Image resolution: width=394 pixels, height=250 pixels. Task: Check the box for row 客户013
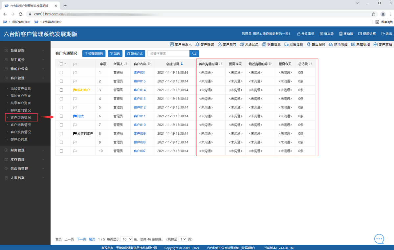click(61, 99)
